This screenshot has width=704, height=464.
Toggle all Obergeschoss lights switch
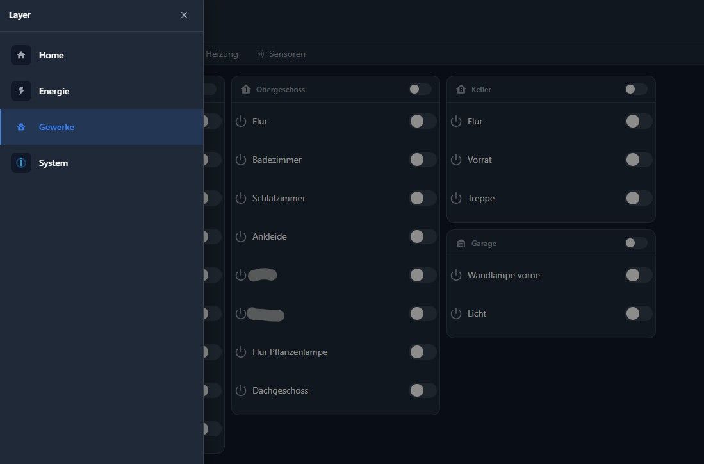click(x=420, y=89)
